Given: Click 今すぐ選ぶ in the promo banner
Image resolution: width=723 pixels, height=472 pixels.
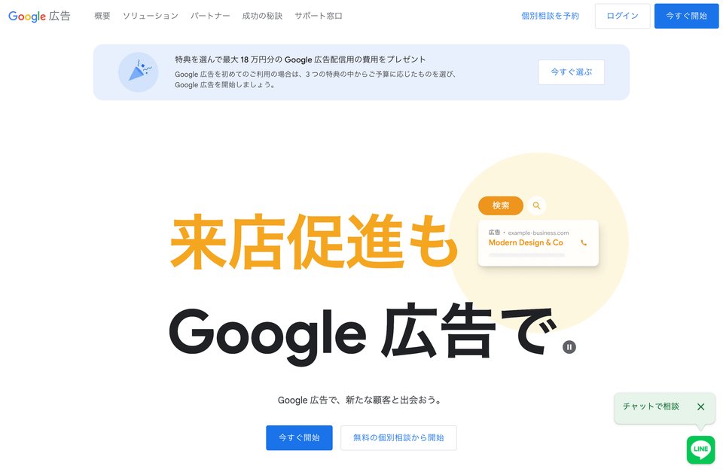Looking at the screenshot, I should click(572, 72).
